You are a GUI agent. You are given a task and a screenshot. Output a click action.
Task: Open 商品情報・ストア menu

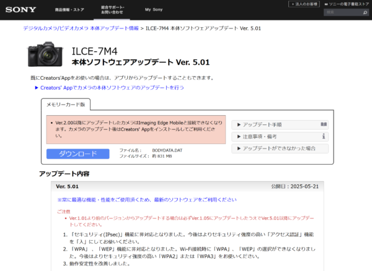pyautogui.click(x=69, y=10)
